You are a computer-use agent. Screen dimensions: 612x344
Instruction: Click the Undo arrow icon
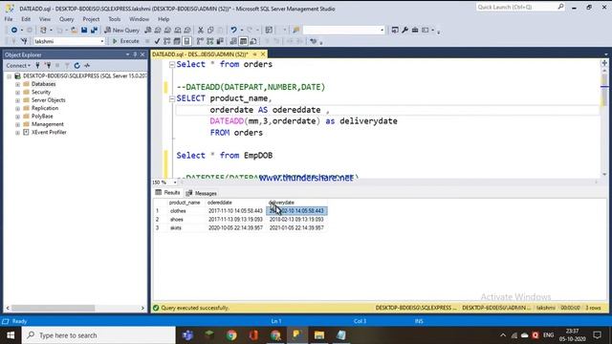click(233, 30)
